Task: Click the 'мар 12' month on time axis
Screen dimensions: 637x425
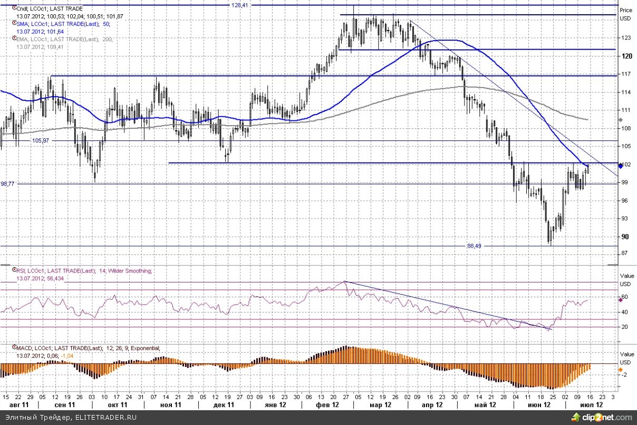Action: click(x=380, y=404)
